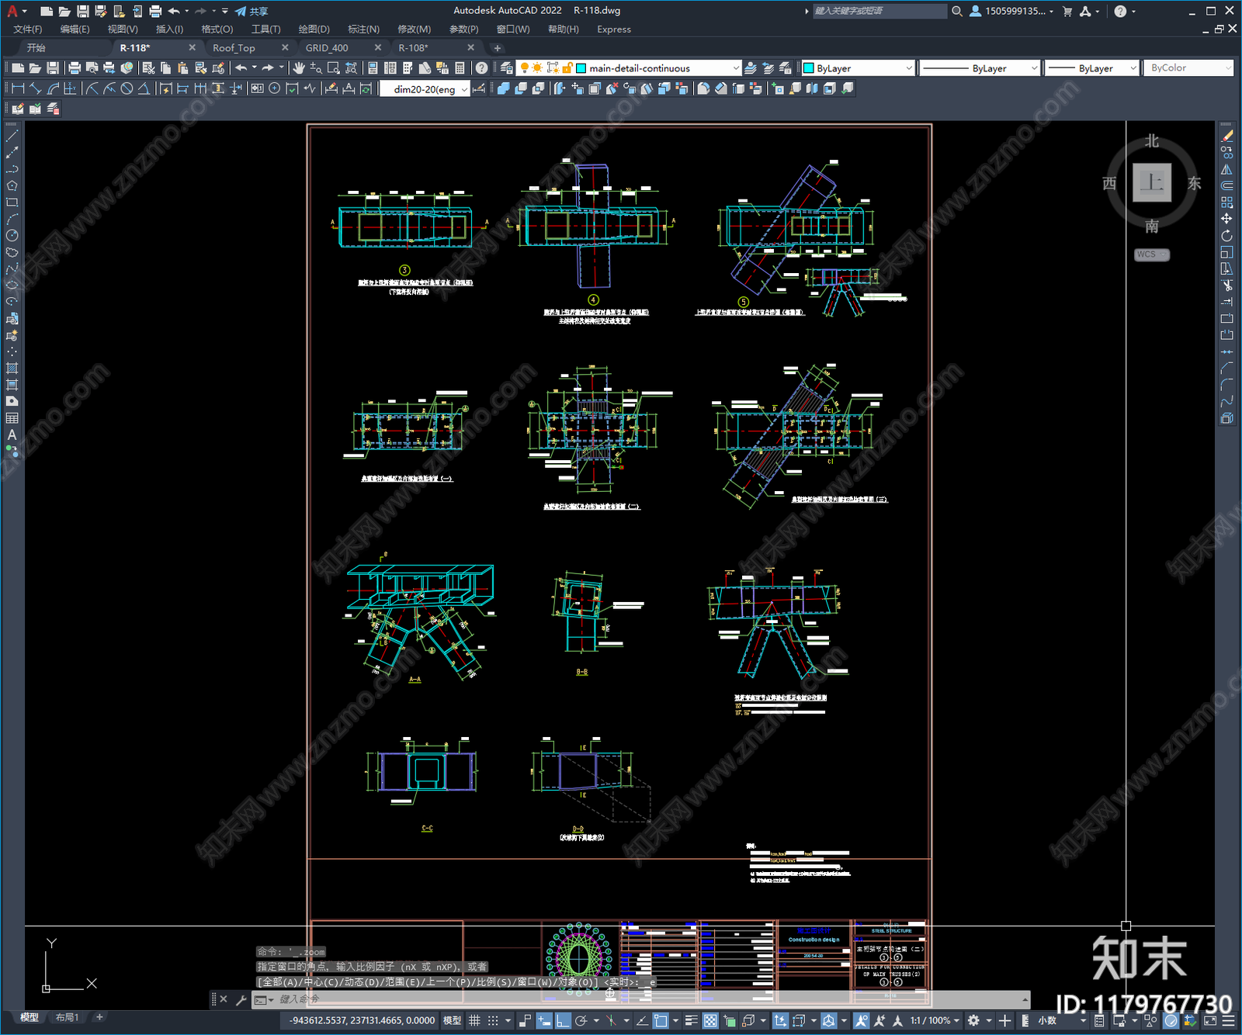Screen dimensions: 1242x1035
Task: Click the search magnifier icon in title bar
Action: click(957, 11)
